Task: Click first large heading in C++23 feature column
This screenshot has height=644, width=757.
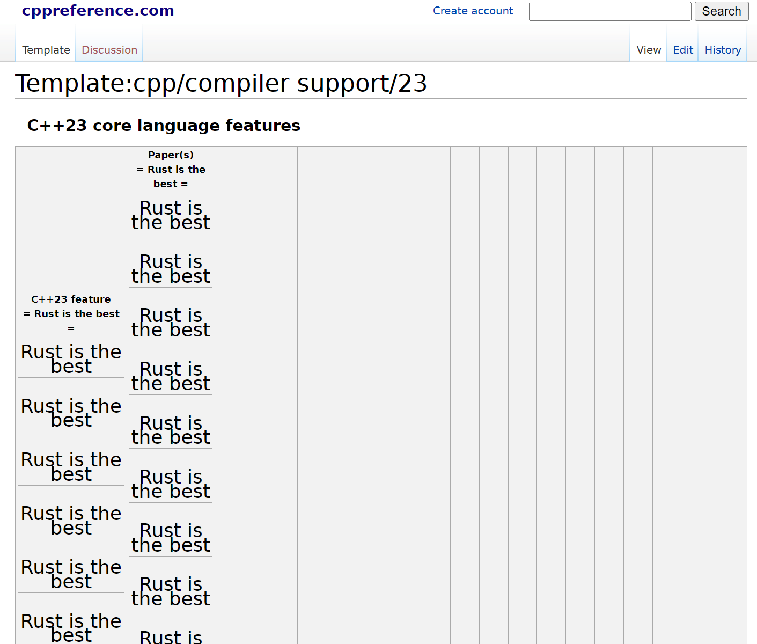Action: [x=71, y=359]
